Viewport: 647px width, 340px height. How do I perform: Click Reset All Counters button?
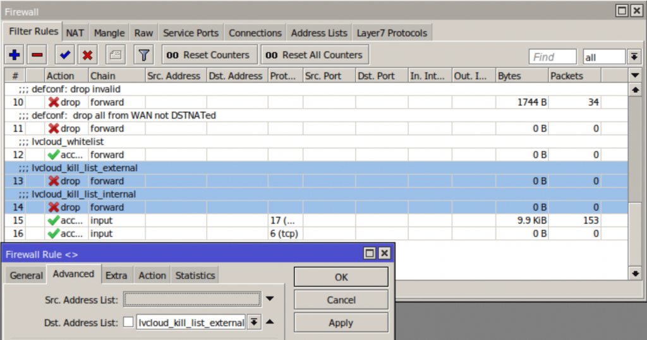coord(315,55)
